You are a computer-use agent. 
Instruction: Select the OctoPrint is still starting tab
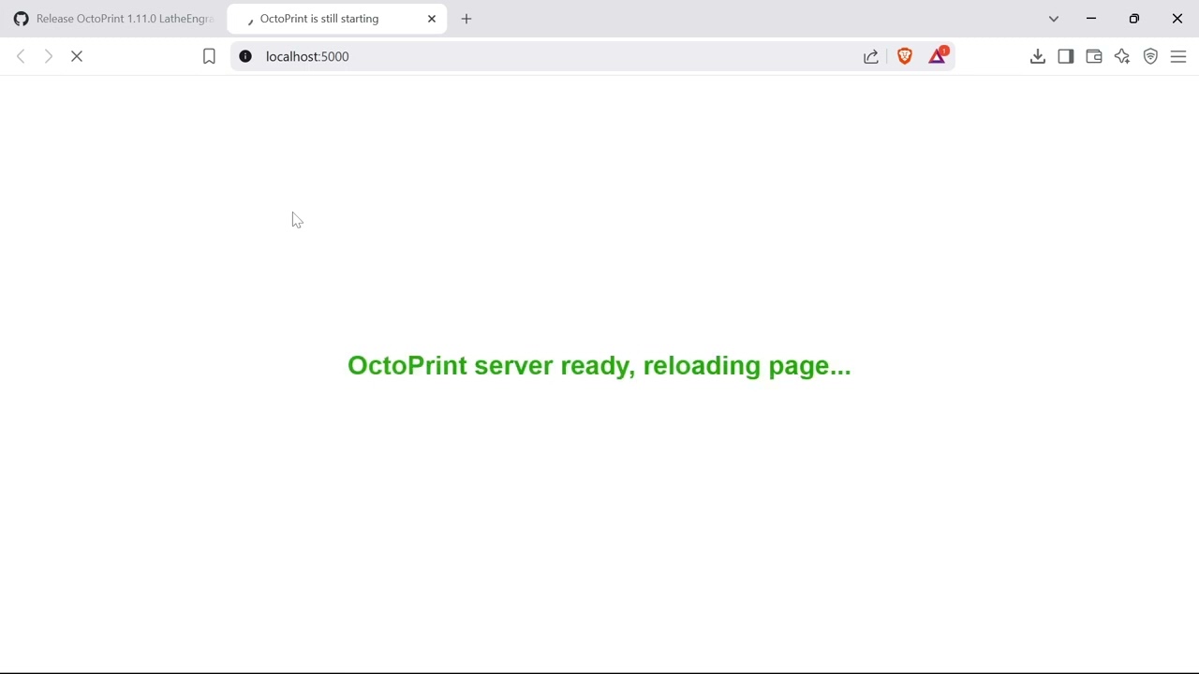coord(337,19)
